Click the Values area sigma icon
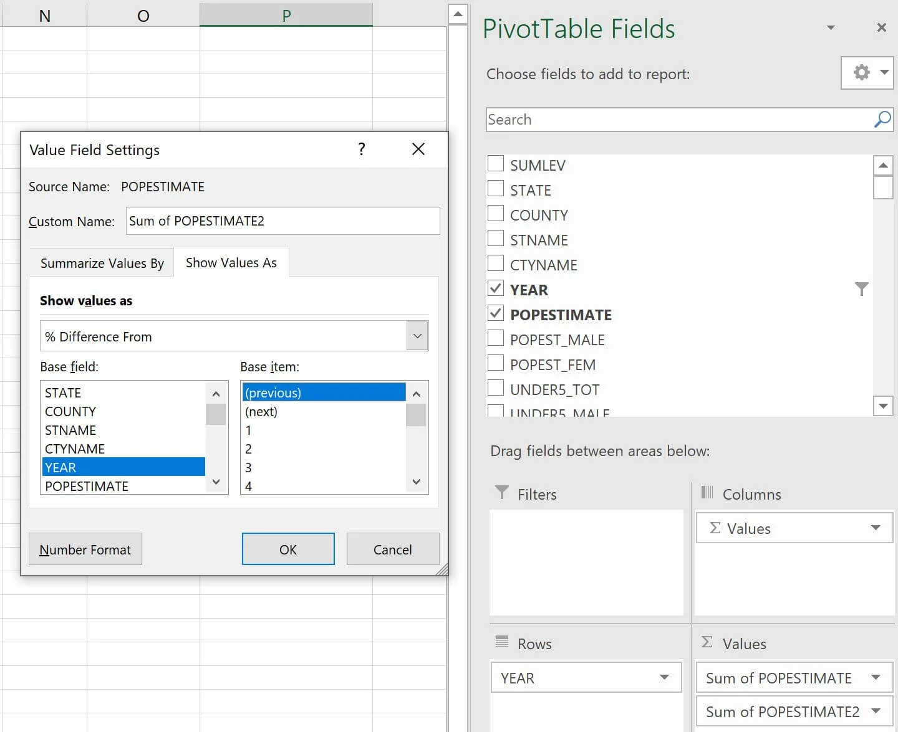 [x=707, y=642]
